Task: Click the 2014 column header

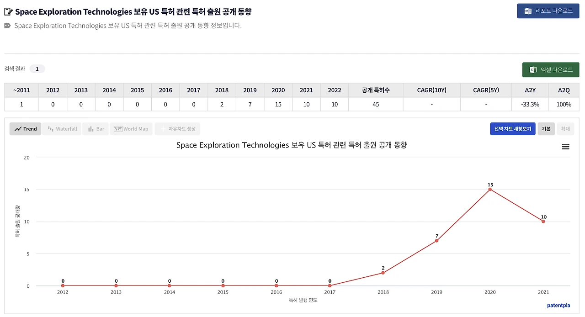Action: coord(109,90)
